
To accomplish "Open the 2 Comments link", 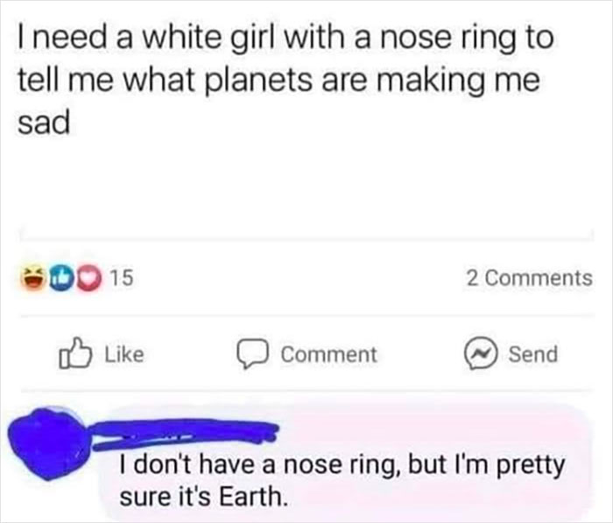I will (x=530, y=278).
